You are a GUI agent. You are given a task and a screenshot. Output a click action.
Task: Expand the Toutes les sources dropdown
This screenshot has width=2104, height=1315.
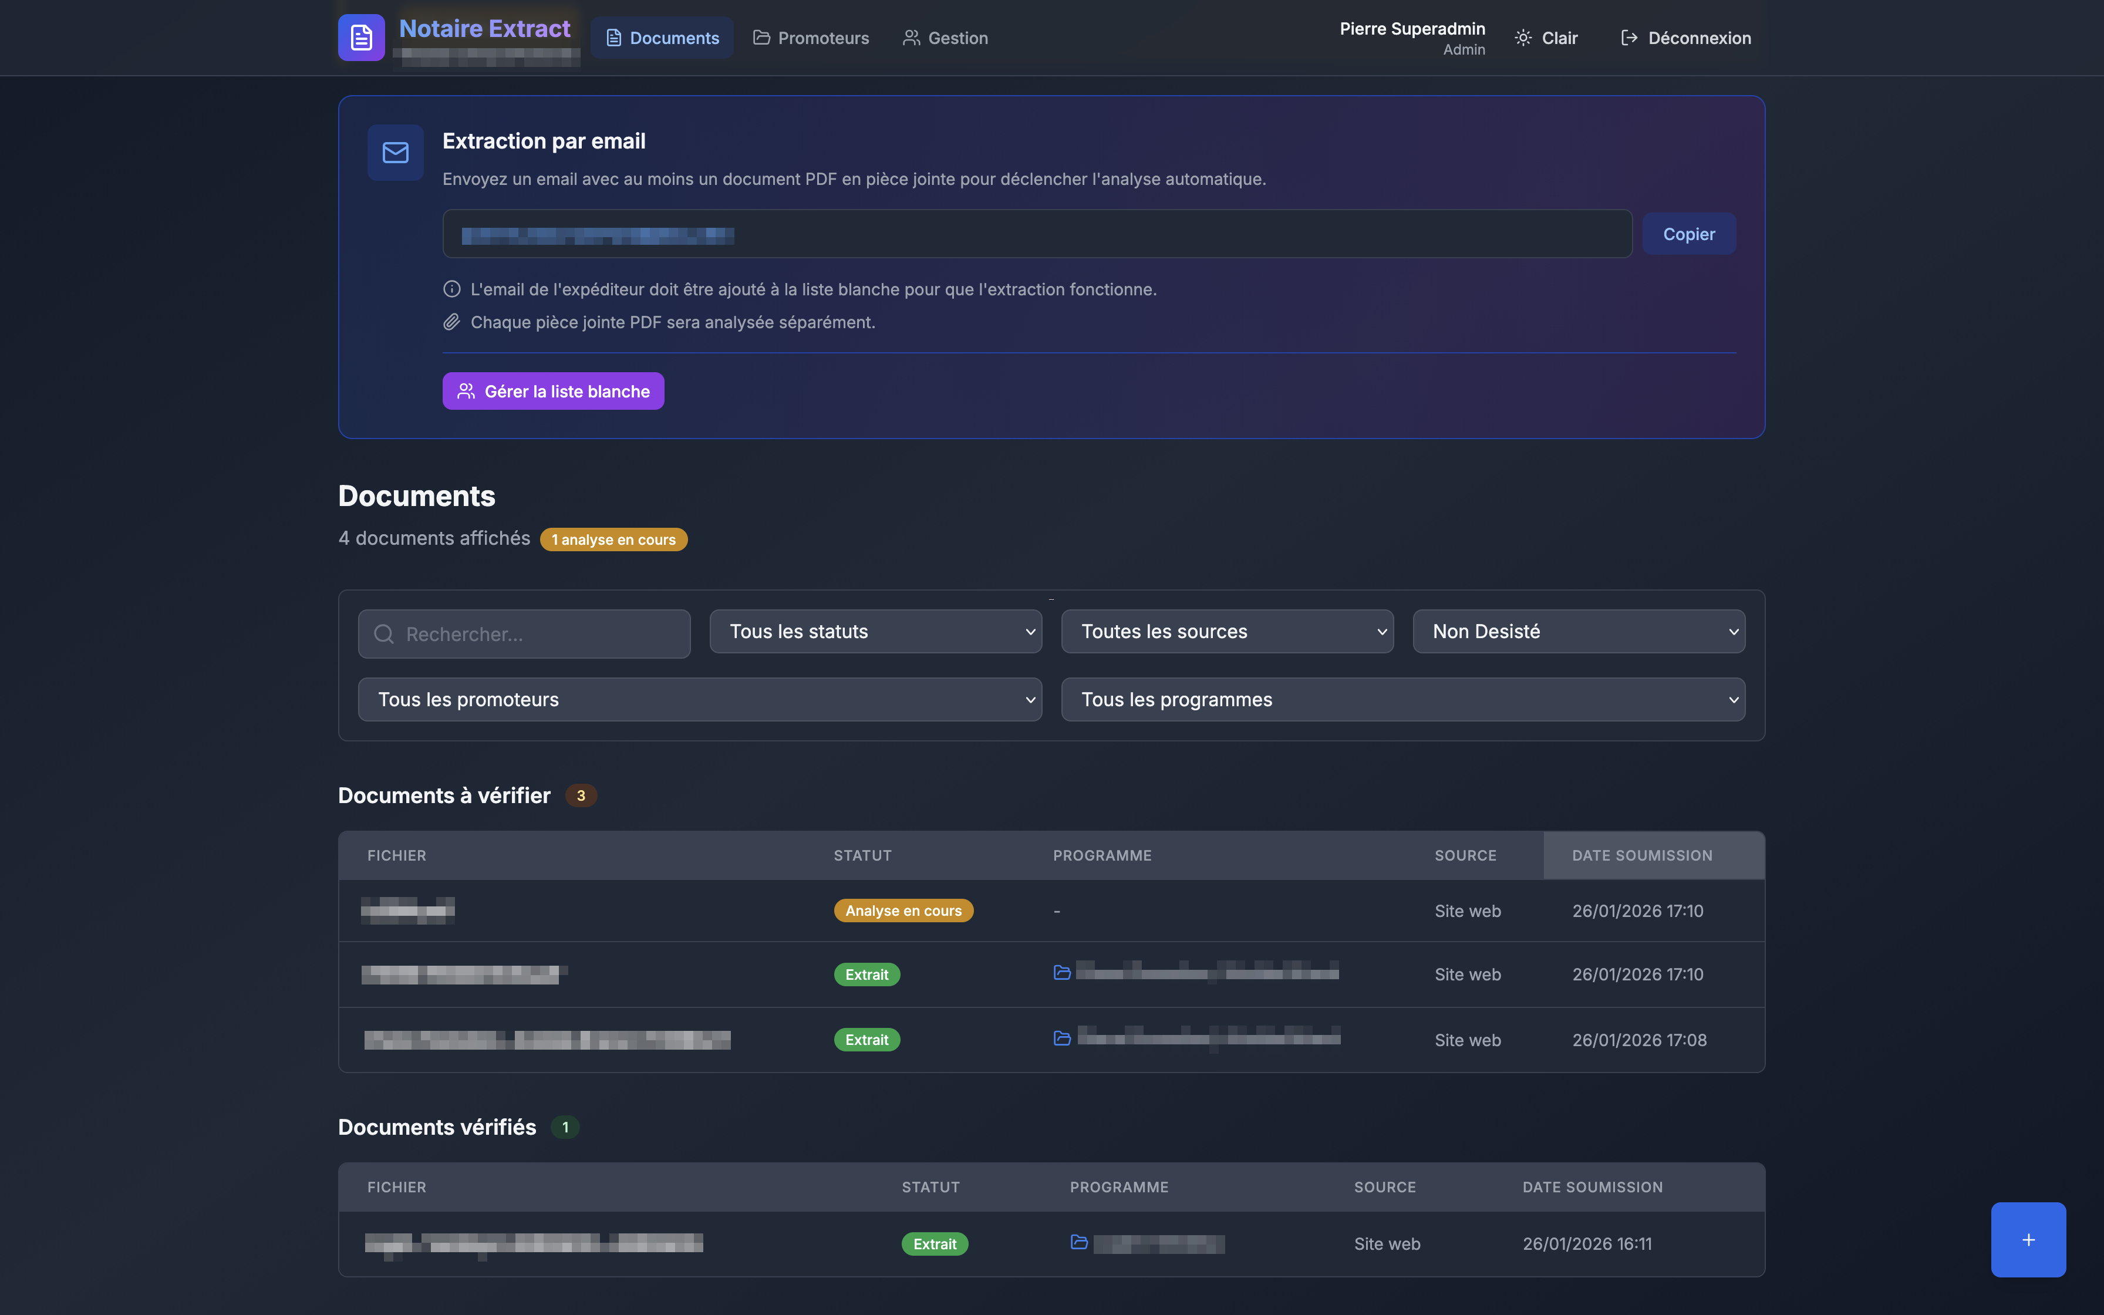[1227, 632]
